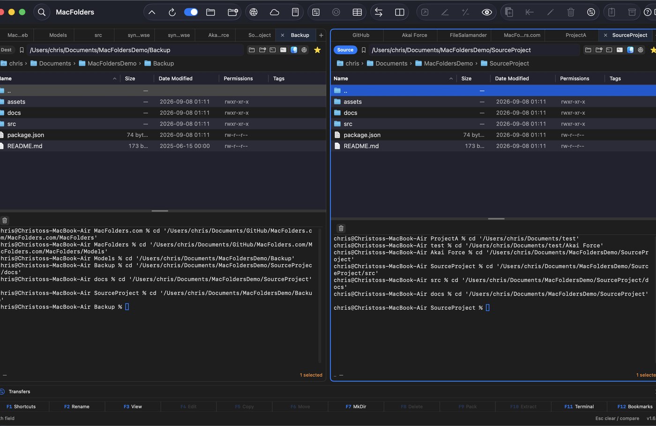Screen dimensions: 656x426
Task: Click the copy documents icon in the top toolbar
Action: (x=509, y=12)
